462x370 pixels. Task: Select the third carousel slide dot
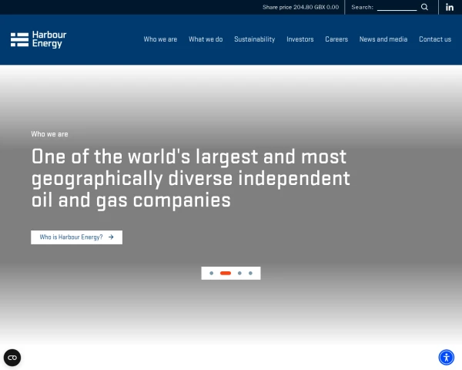239,273
